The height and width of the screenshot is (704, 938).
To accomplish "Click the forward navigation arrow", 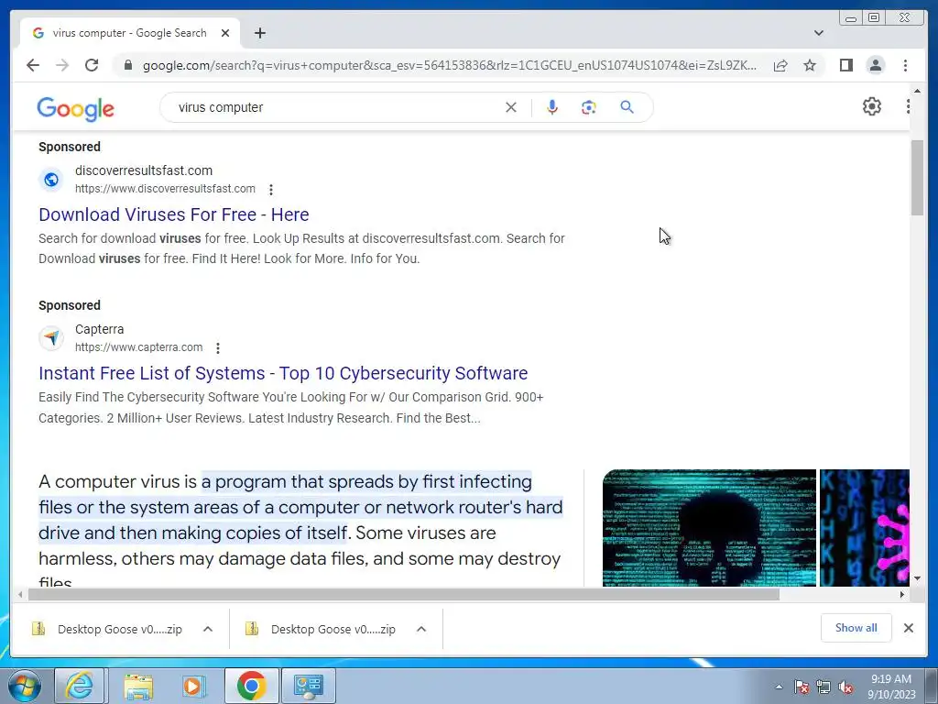I will (x=62, y=65).
